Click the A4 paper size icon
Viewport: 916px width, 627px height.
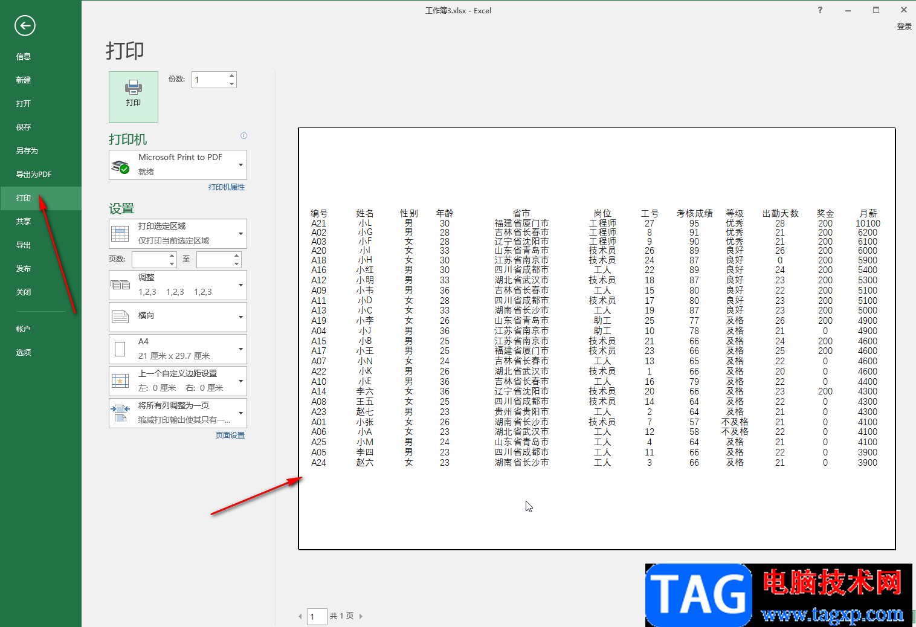coord(120,349)
